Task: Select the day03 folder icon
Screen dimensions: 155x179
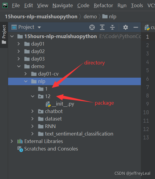Action: [27, 59]
